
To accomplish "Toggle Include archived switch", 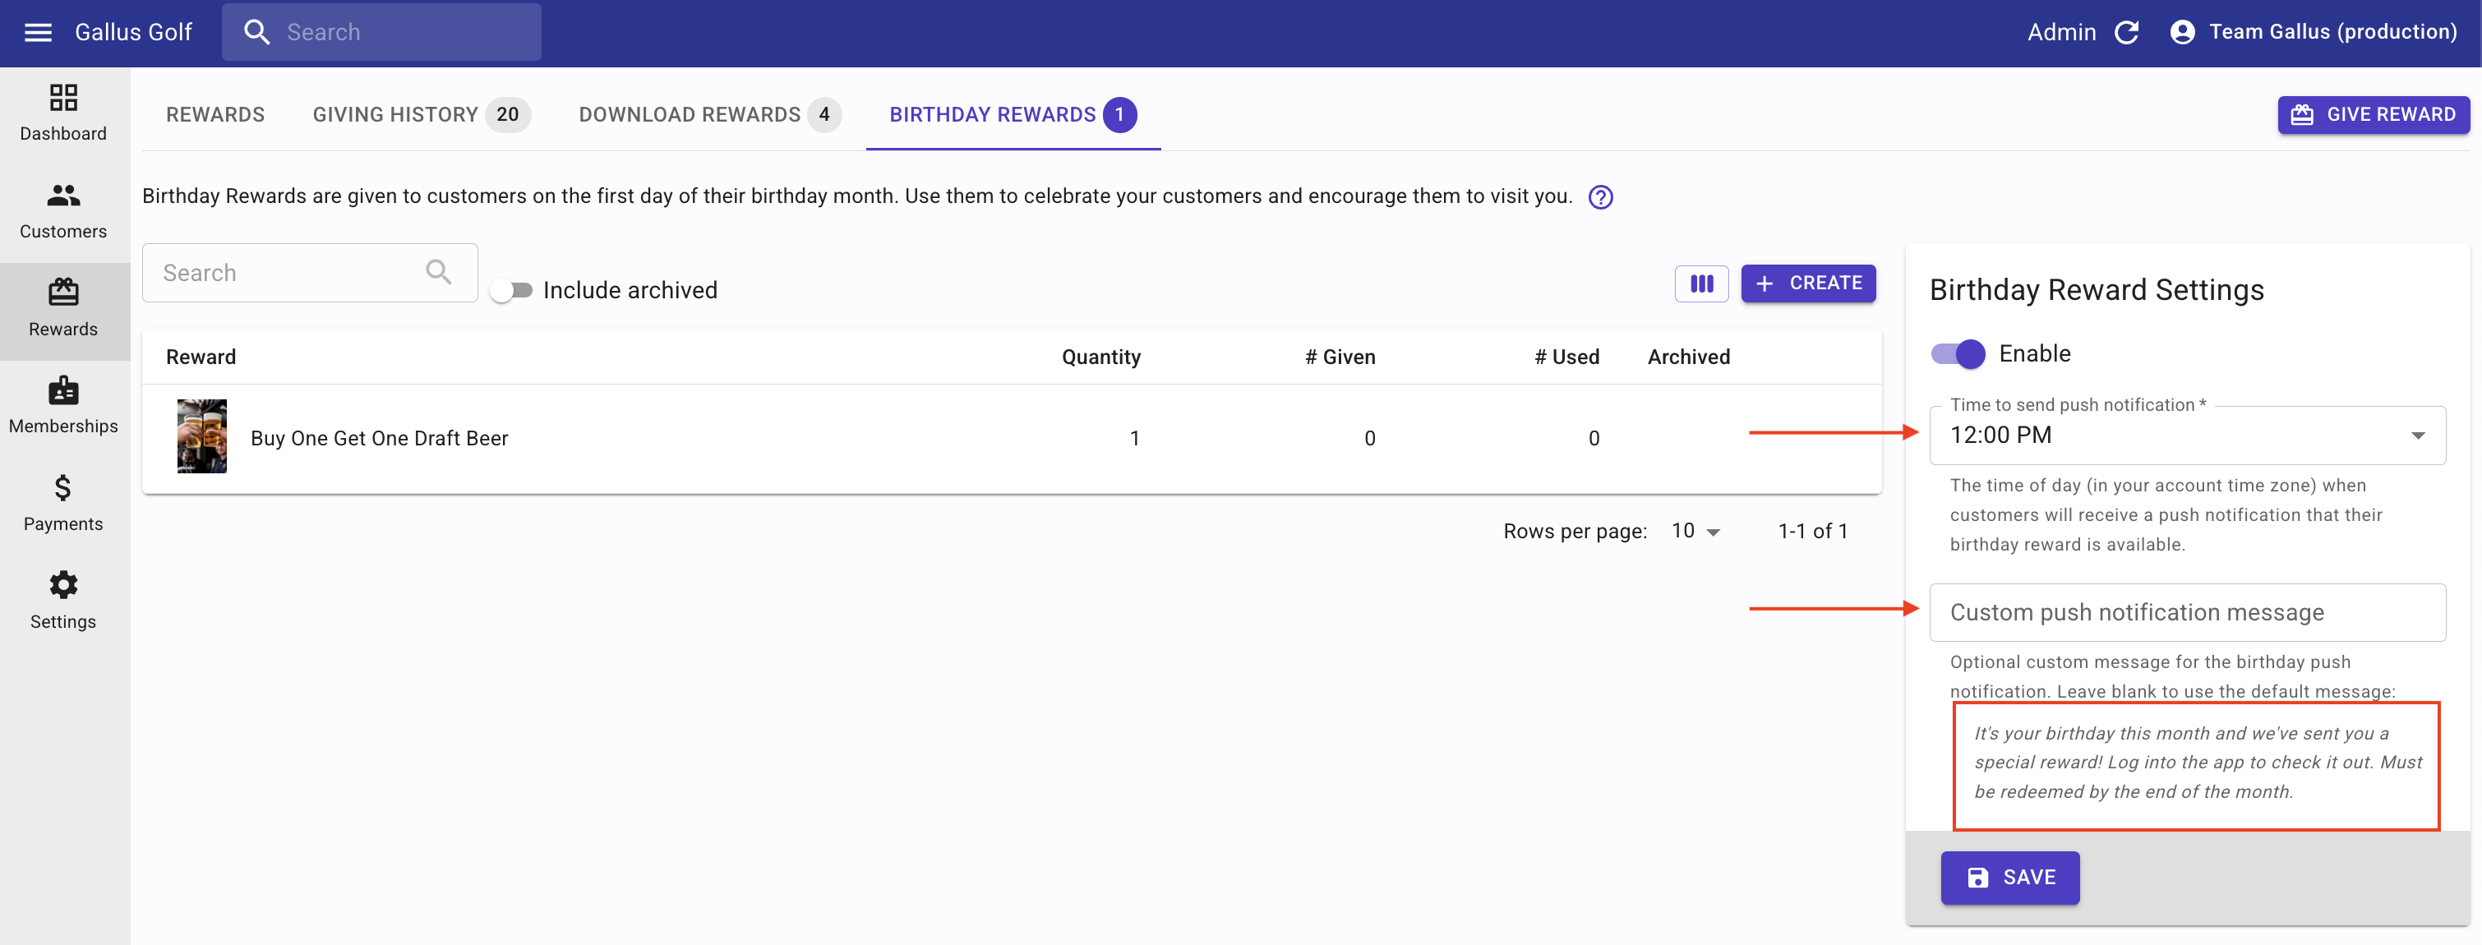I will click(x=510, y=290).
